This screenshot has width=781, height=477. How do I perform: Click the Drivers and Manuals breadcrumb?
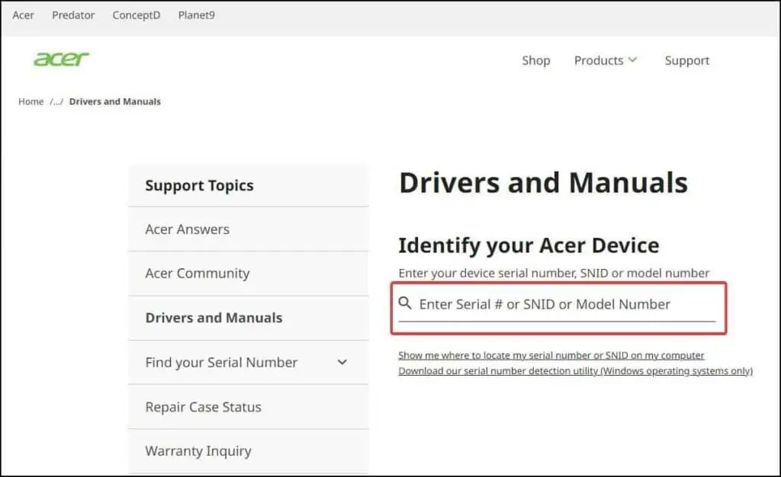click(114, 101)
